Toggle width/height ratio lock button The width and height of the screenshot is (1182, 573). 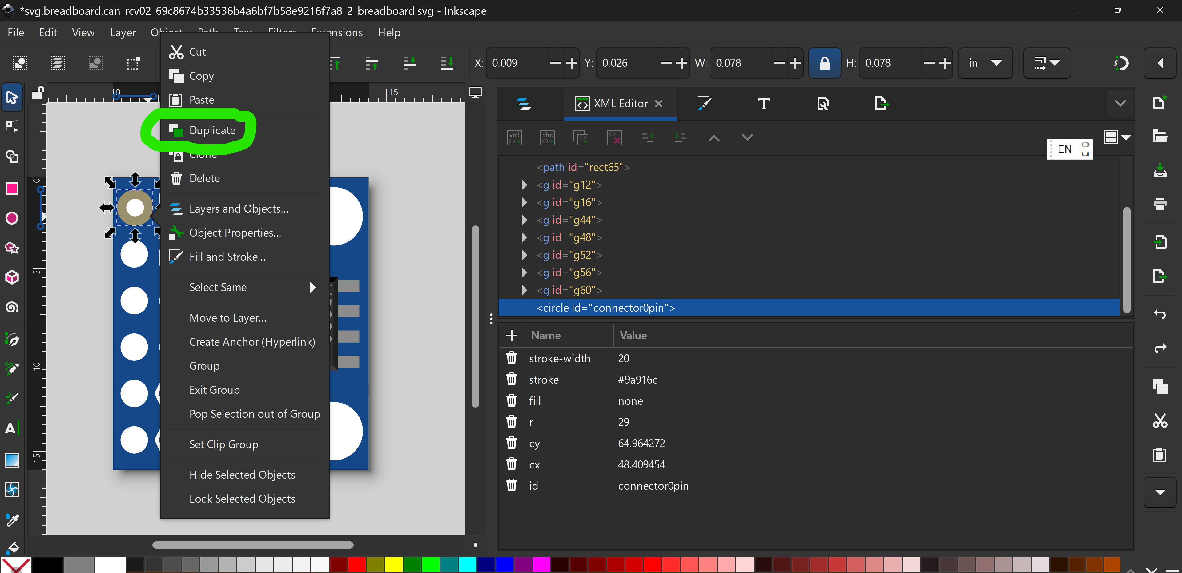[824, 63]
